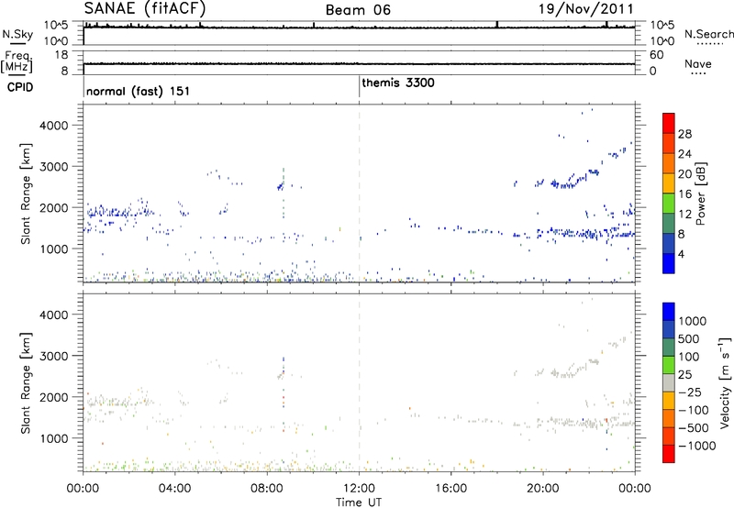Click the "60" right-axis tick of frequency panel
Screen dimensions: 734x508
(656, 55)
